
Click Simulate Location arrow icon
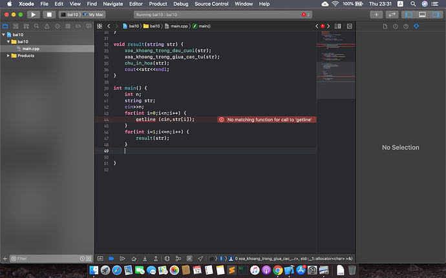coord(200,259)
